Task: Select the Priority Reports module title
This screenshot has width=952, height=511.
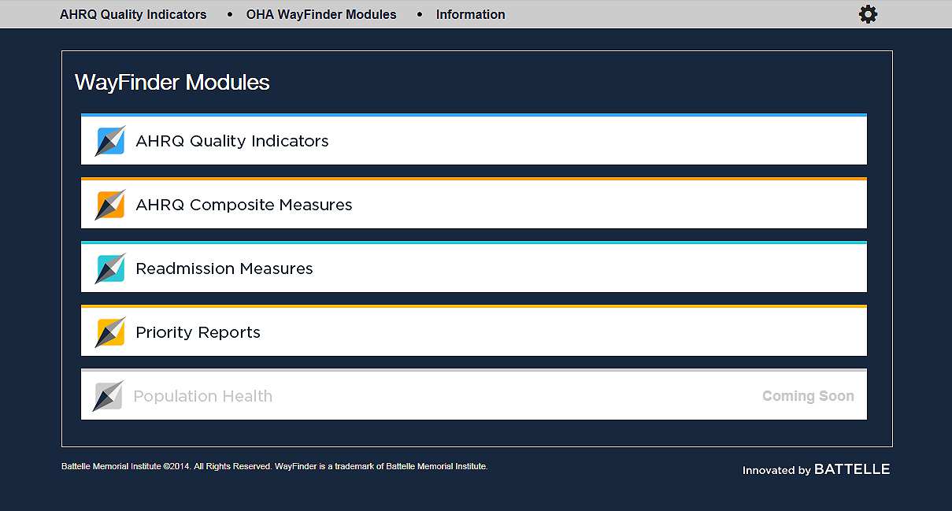Action: coord(198,332)
